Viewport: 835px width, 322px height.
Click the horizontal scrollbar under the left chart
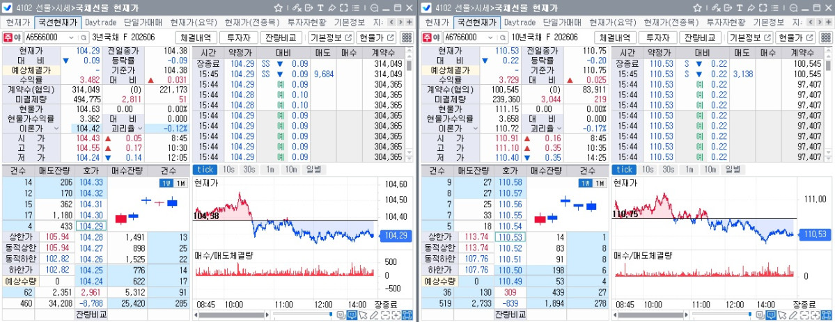232,315
